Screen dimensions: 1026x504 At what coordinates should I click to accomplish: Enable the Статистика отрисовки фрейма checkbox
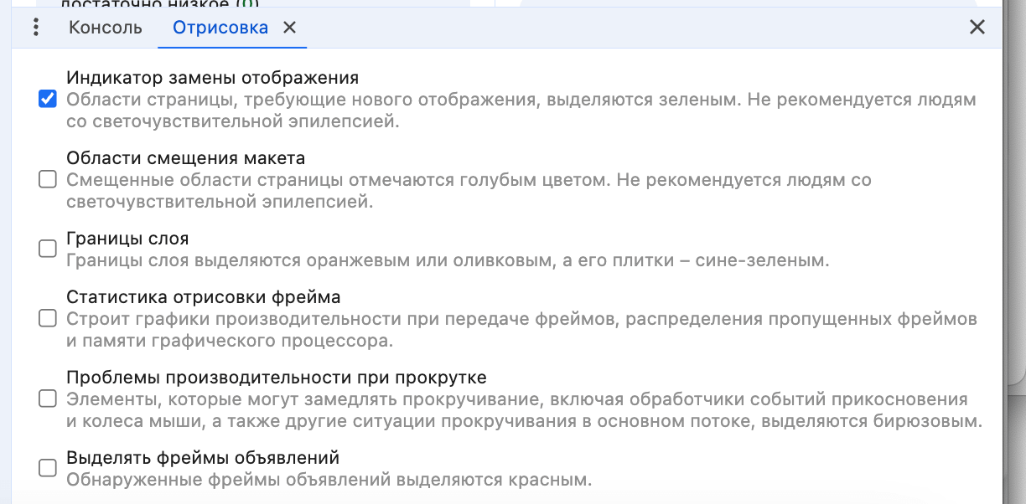click(x=47, y=318)
